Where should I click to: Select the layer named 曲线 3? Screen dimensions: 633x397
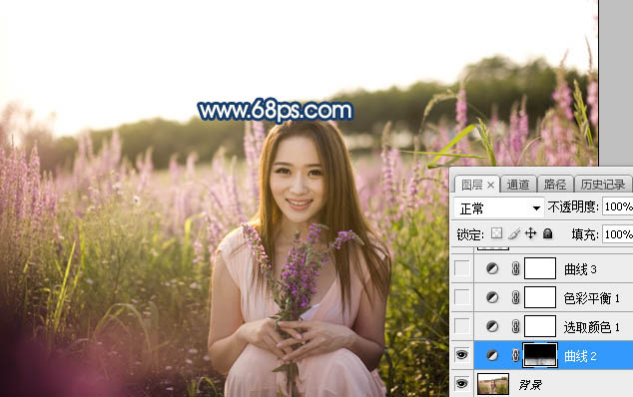pos(580,269)
